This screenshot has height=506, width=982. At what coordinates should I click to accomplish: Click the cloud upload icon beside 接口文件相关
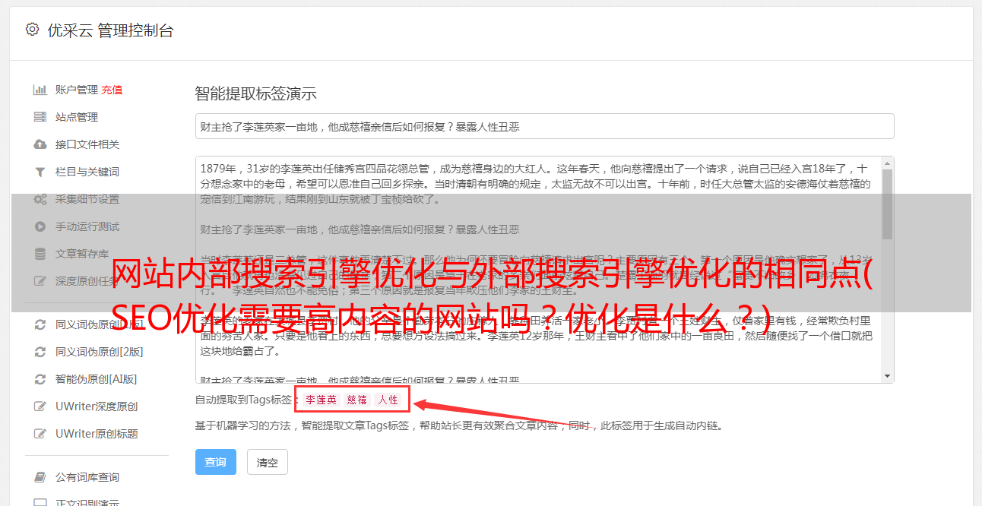click(40, 144)
